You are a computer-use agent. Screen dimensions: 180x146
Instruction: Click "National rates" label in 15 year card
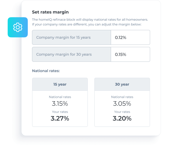(60, 97)
